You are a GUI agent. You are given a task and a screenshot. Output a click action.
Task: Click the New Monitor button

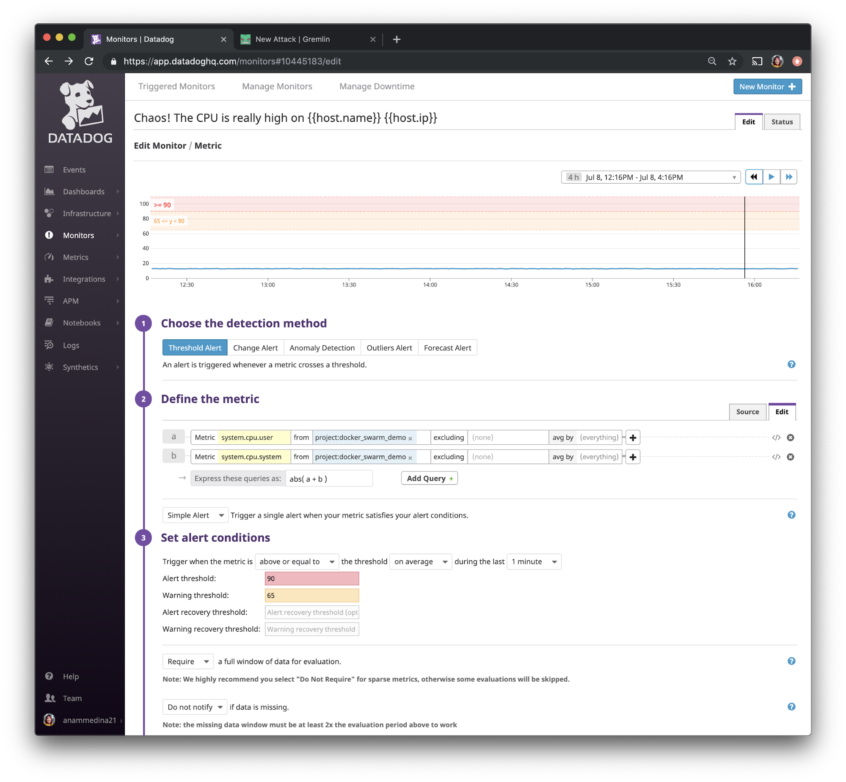tap(767, 87)
